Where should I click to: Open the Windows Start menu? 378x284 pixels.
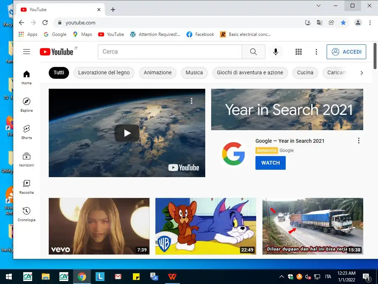9,277
